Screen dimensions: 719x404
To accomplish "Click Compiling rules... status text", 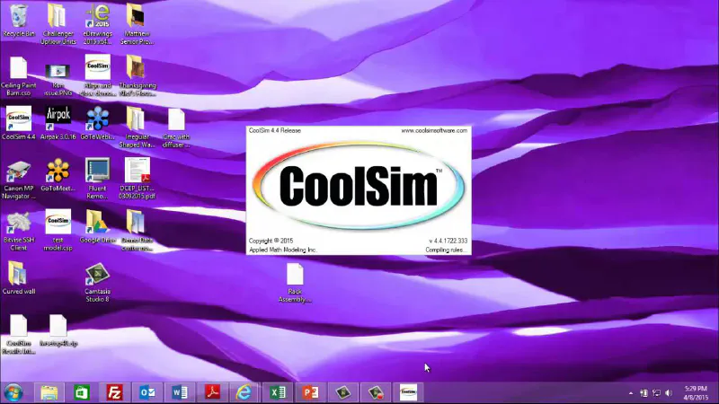I will (446, 250).
